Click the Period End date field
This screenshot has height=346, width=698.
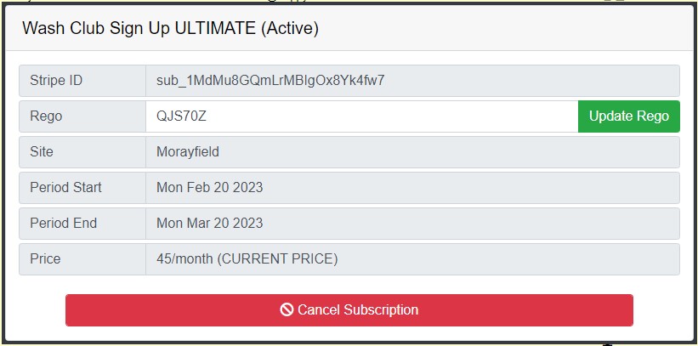click(412, 224)
